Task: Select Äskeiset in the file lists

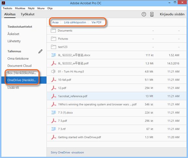Action: tap(13, 34)
